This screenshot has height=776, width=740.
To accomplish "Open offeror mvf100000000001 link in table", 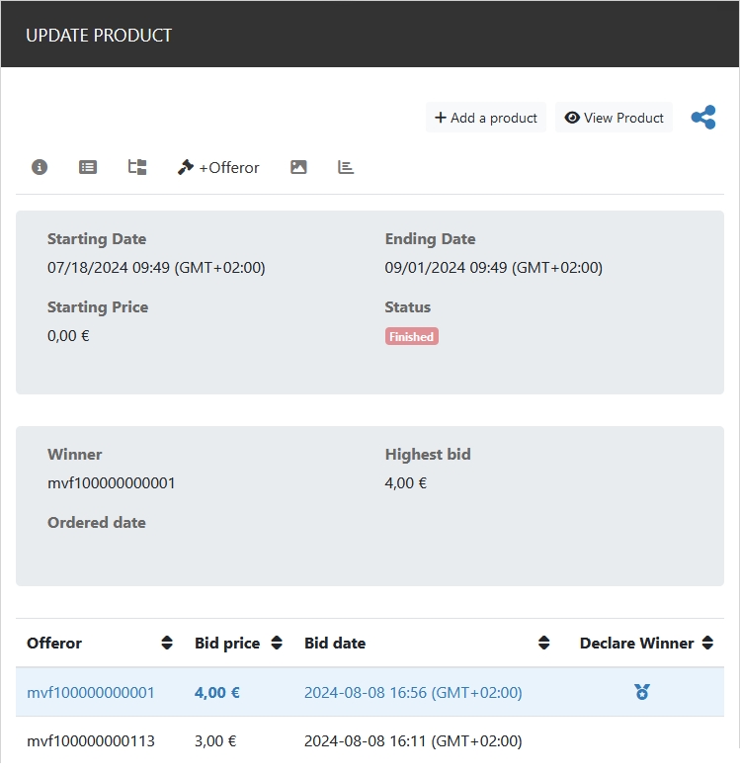I will [91, 692].
